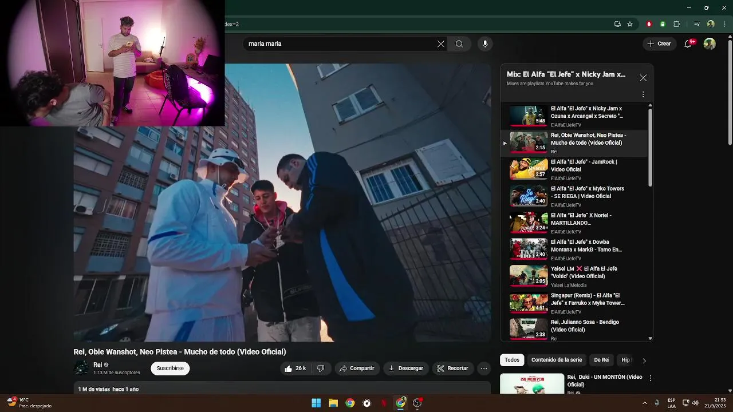Open the taskbar volume control
The height and width of the screenshot is (412, 733).
[695, 403]
